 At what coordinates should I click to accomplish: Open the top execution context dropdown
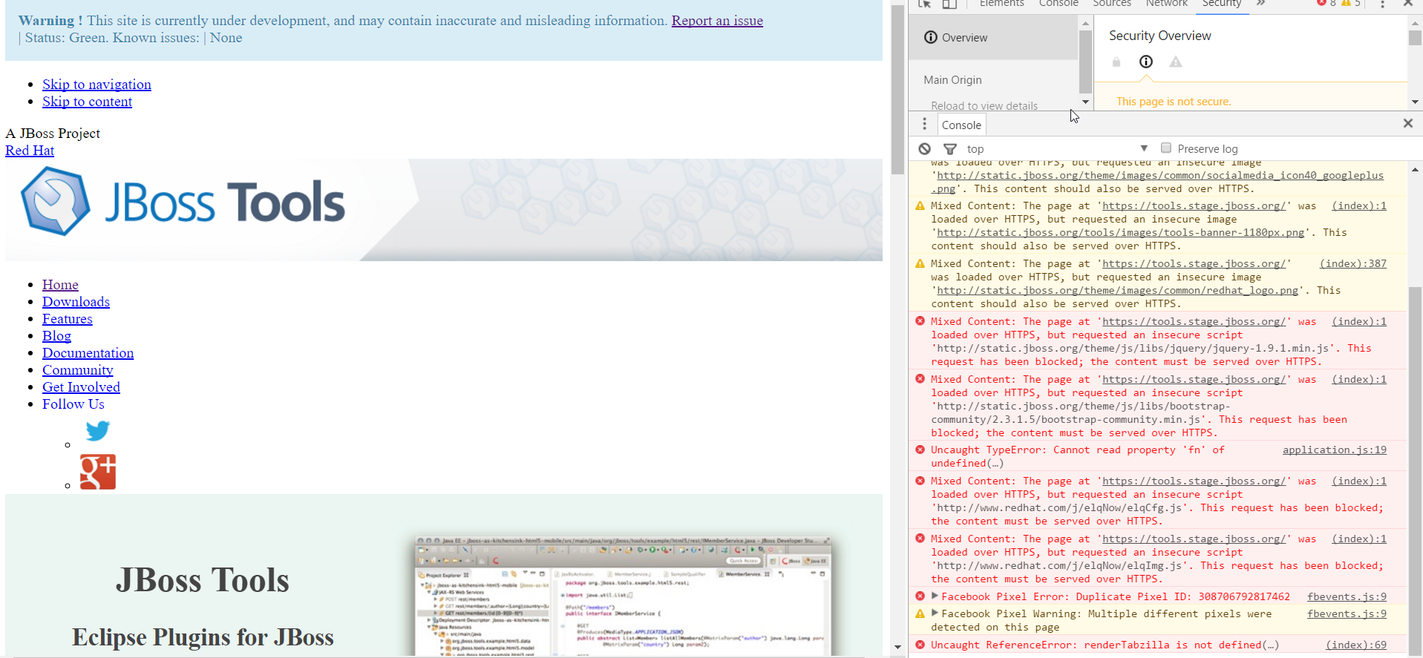(x=1057, y=149)
